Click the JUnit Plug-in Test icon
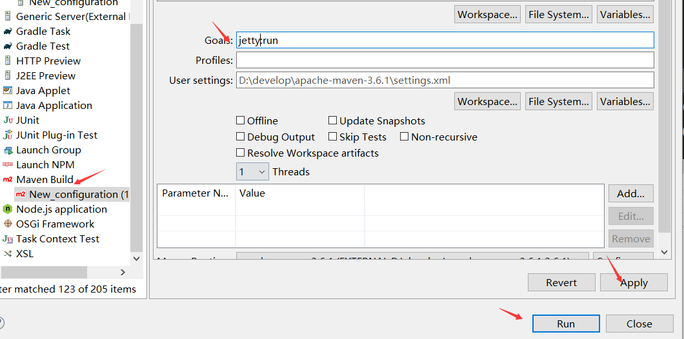This screenshot has width=684, height=339. coord(7,135)
